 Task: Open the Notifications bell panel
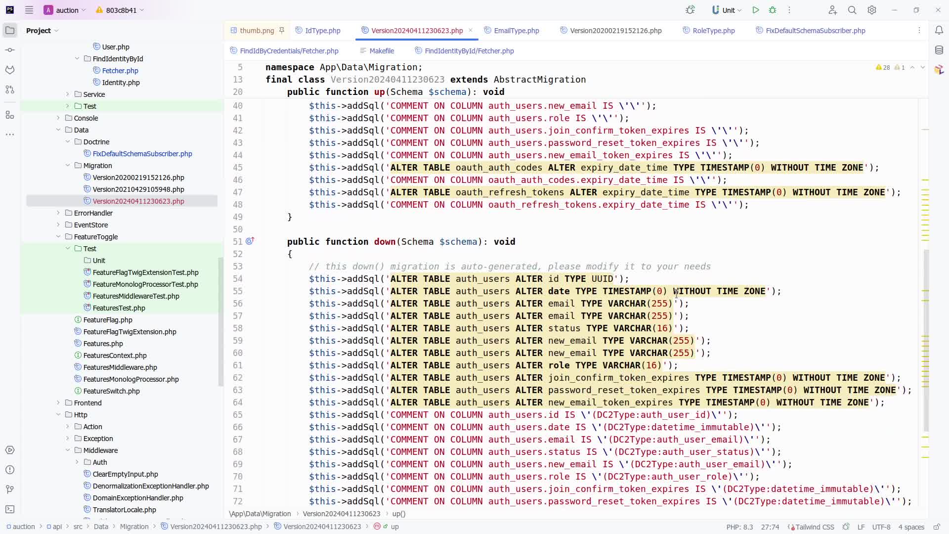939,30
